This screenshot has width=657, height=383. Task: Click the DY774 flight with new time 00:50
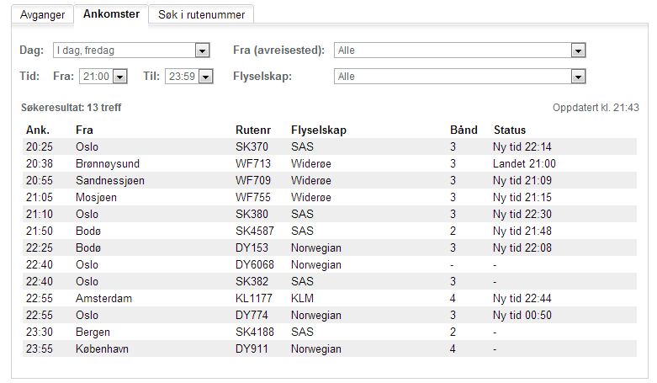tap(332, 315)
